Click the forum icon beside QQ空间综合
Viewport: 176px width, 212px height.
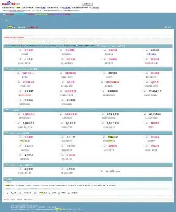click(x=145, y=114)
